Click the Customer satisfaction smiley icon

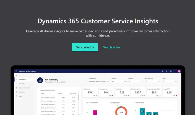coord(16,88)
